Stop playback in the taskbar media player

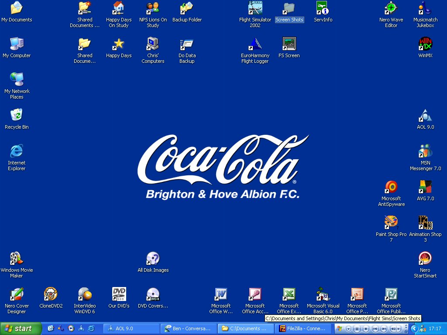[x=366, y=329]
